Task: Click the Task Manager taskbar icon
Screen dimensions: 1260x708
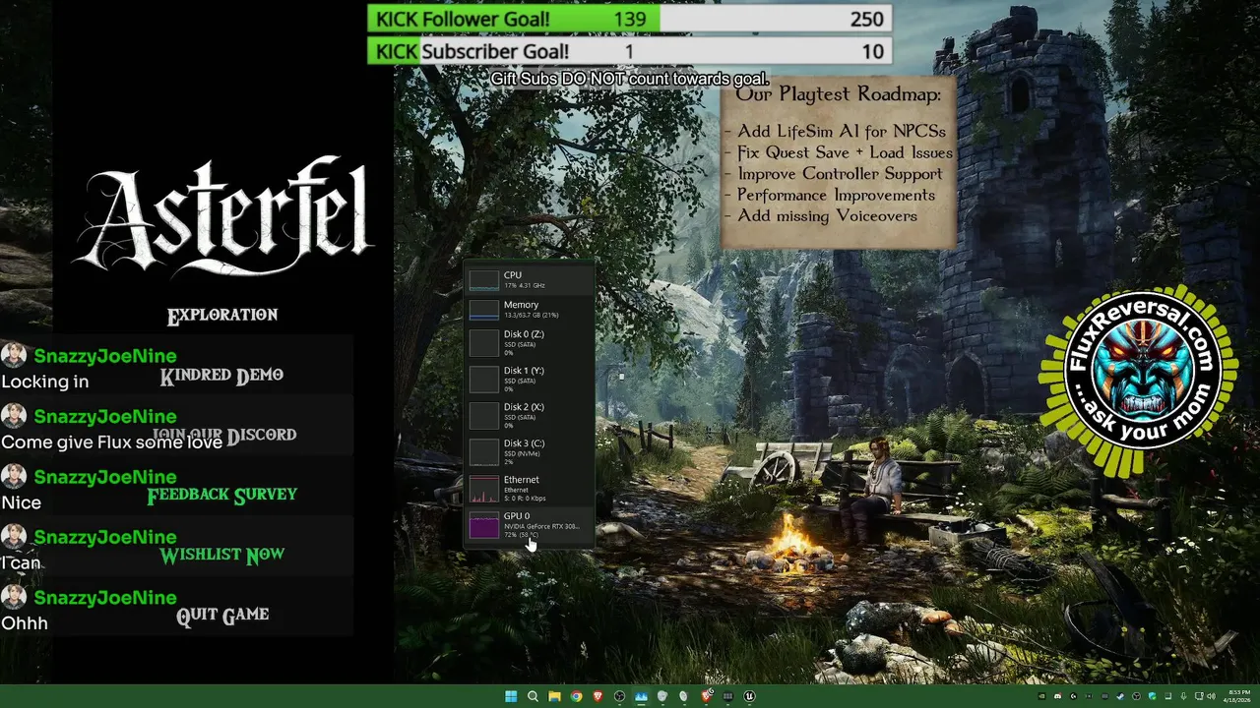Action: pos(641,696)
